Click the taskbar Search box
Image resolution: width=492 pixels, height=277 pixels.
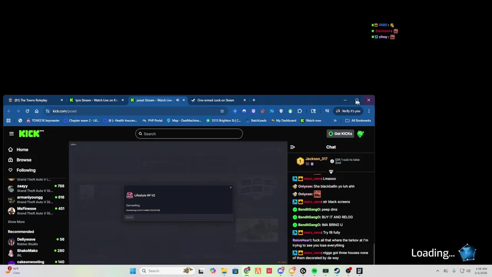(167, 271)
